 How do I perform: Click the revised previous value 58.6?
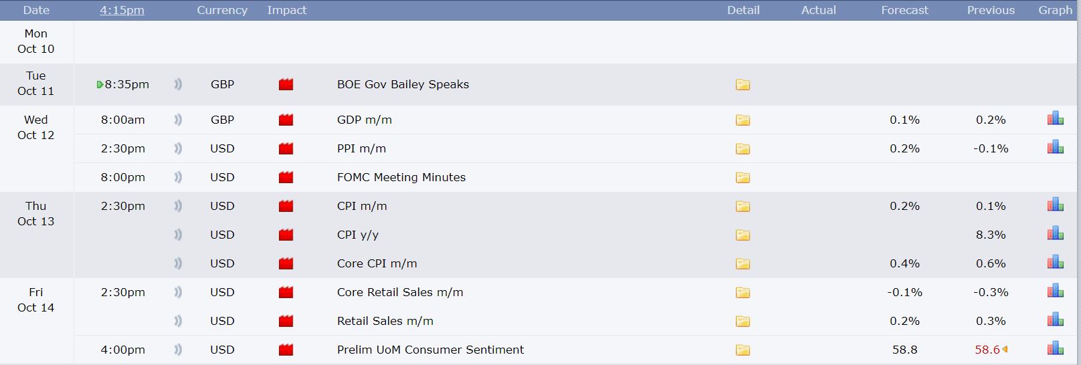tap(987, 350)
